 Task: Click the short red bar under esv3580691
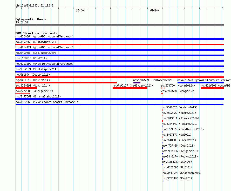26,88
